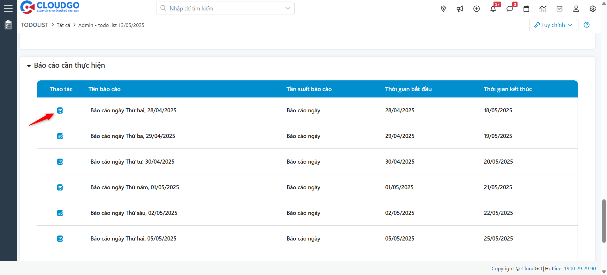
Task: Click end date 25/05/2025 cell
Action: [498, 239]
